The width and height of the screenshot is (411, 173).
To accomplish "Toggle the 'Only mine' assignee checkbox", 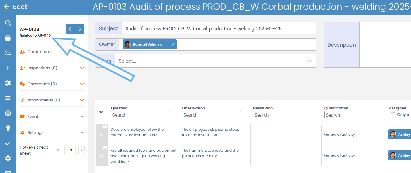I will 393,115.
